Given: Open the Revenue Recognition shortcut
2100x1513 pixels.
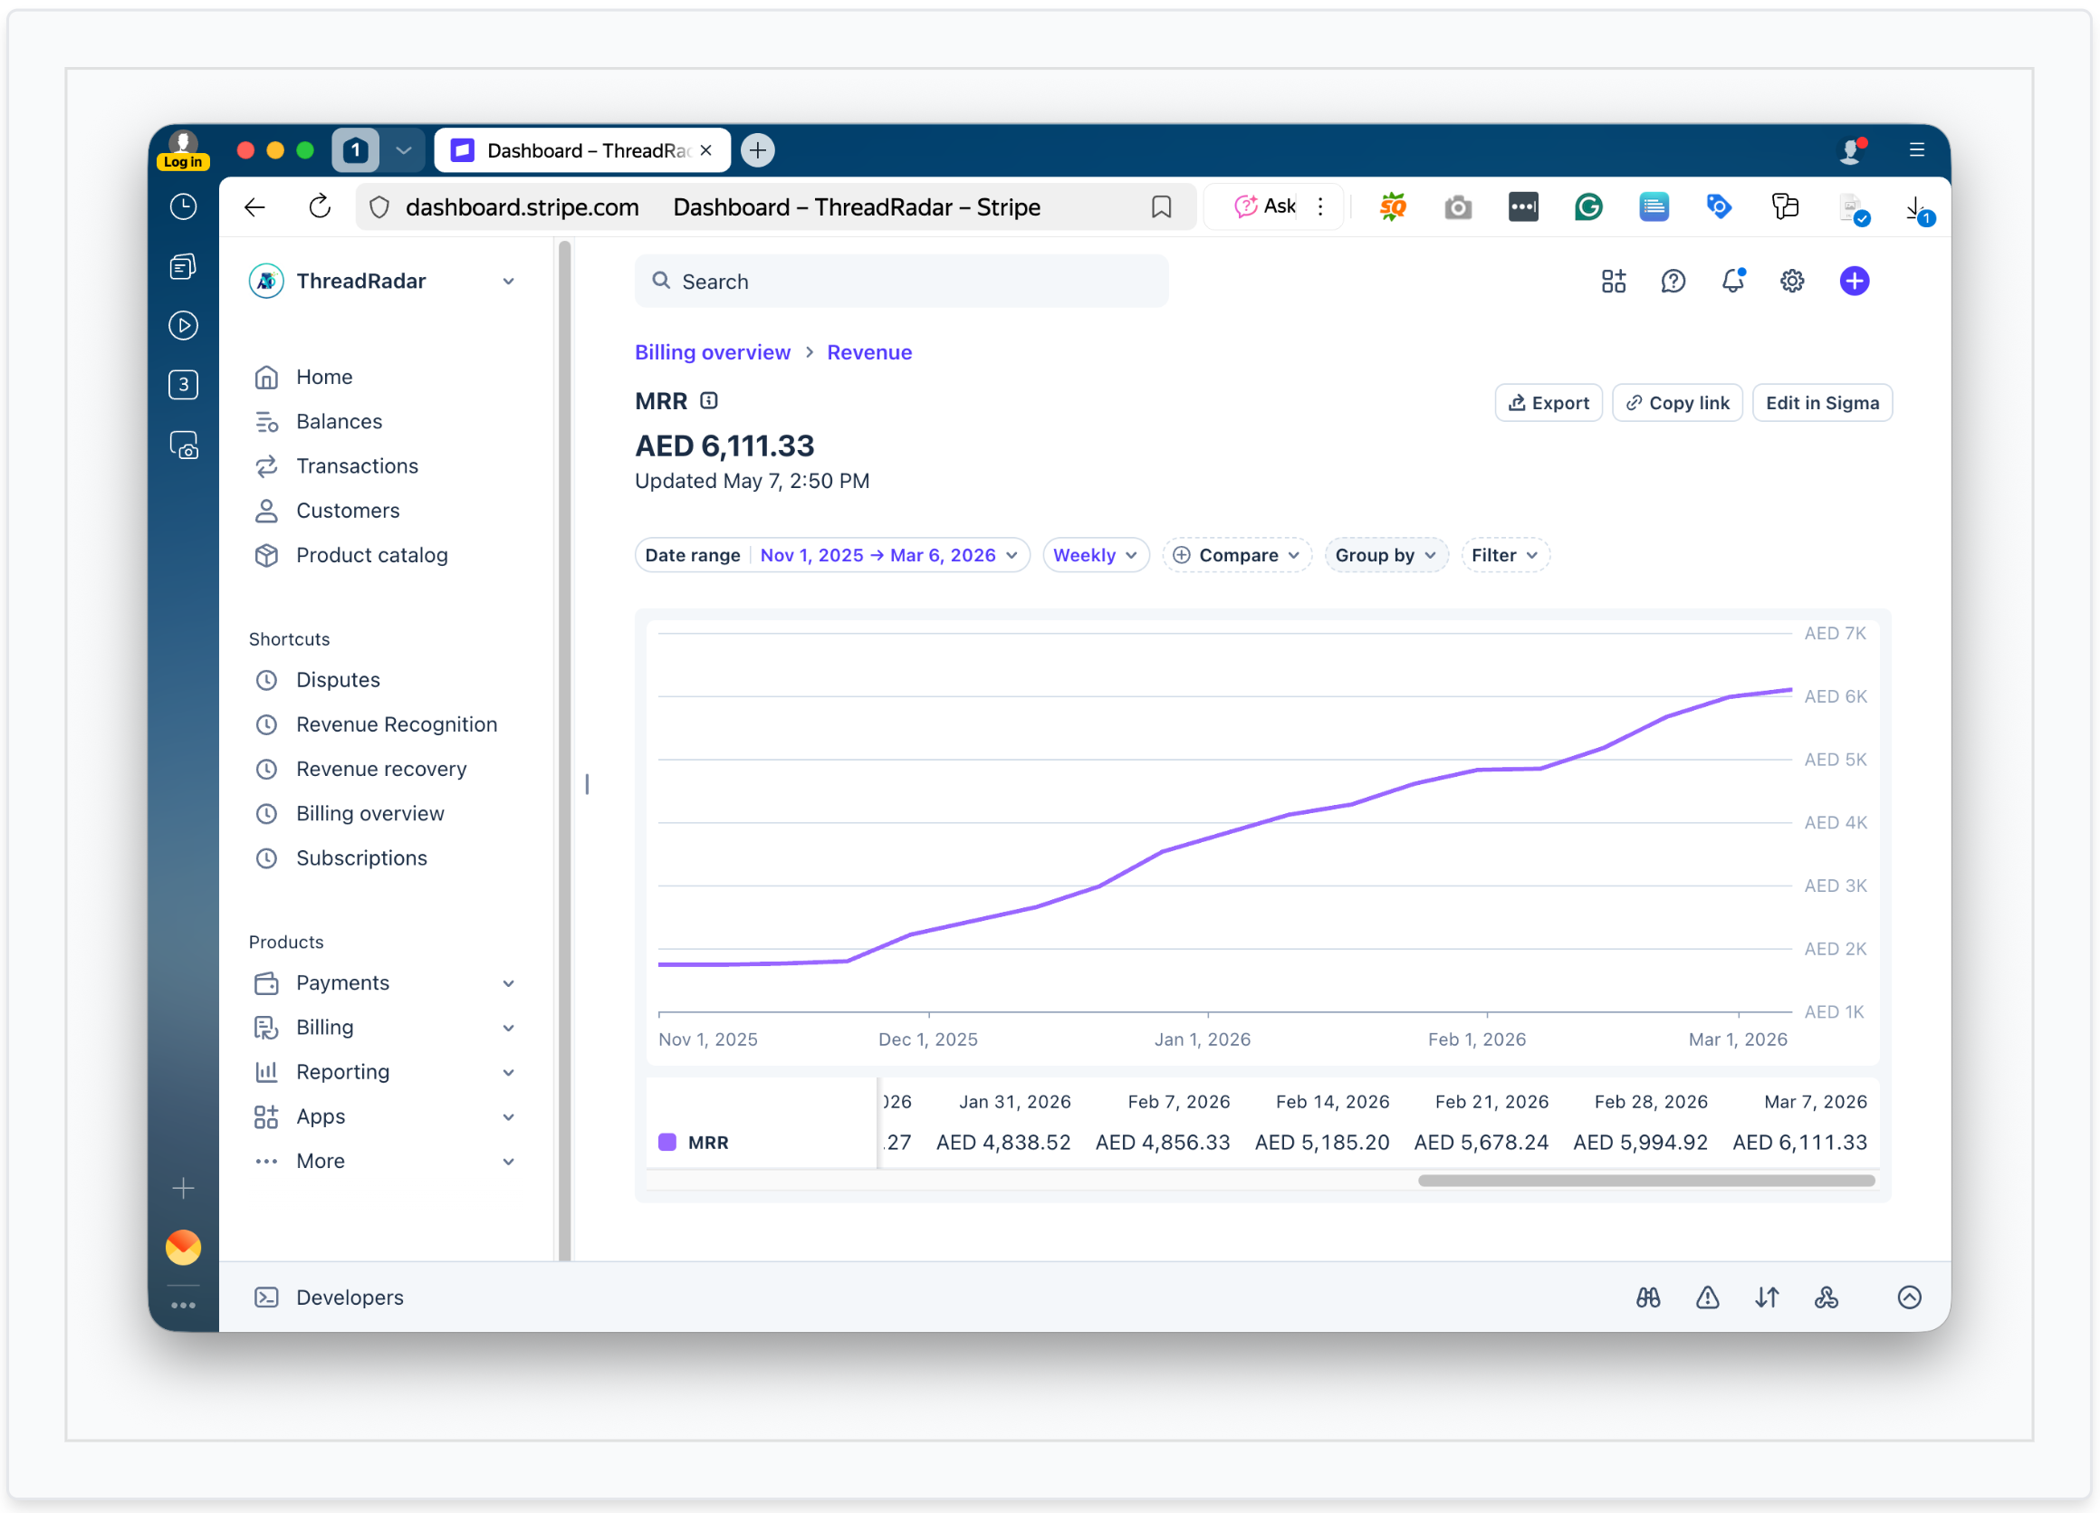Looking at the screenshot, I should coord(397,724).
